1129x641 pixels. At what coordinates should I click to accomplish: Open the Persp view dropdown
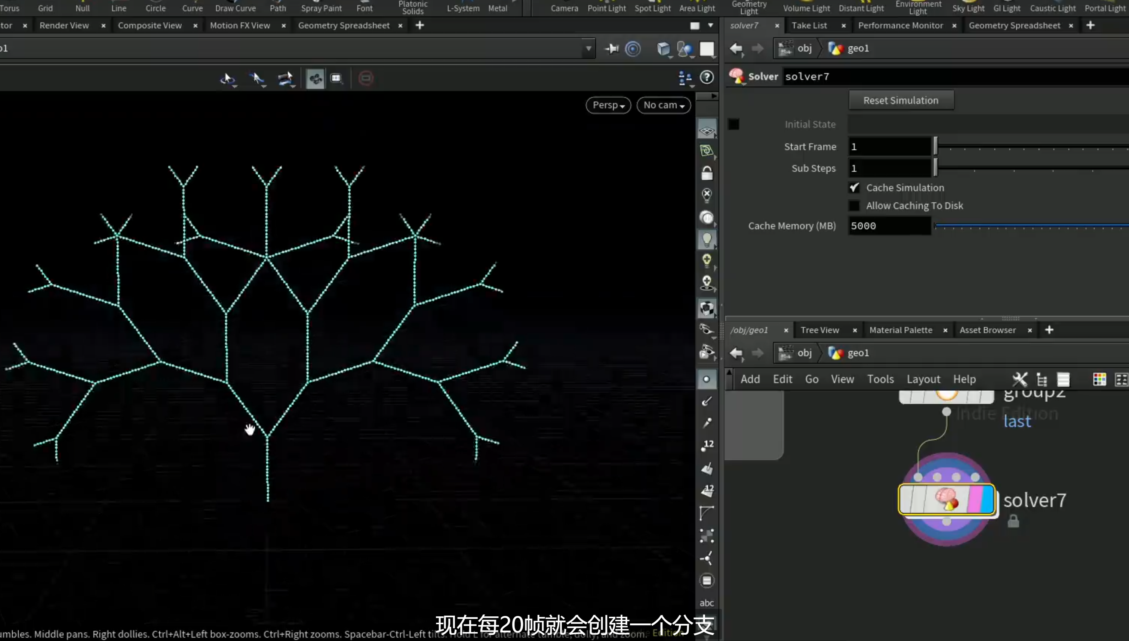608,105
